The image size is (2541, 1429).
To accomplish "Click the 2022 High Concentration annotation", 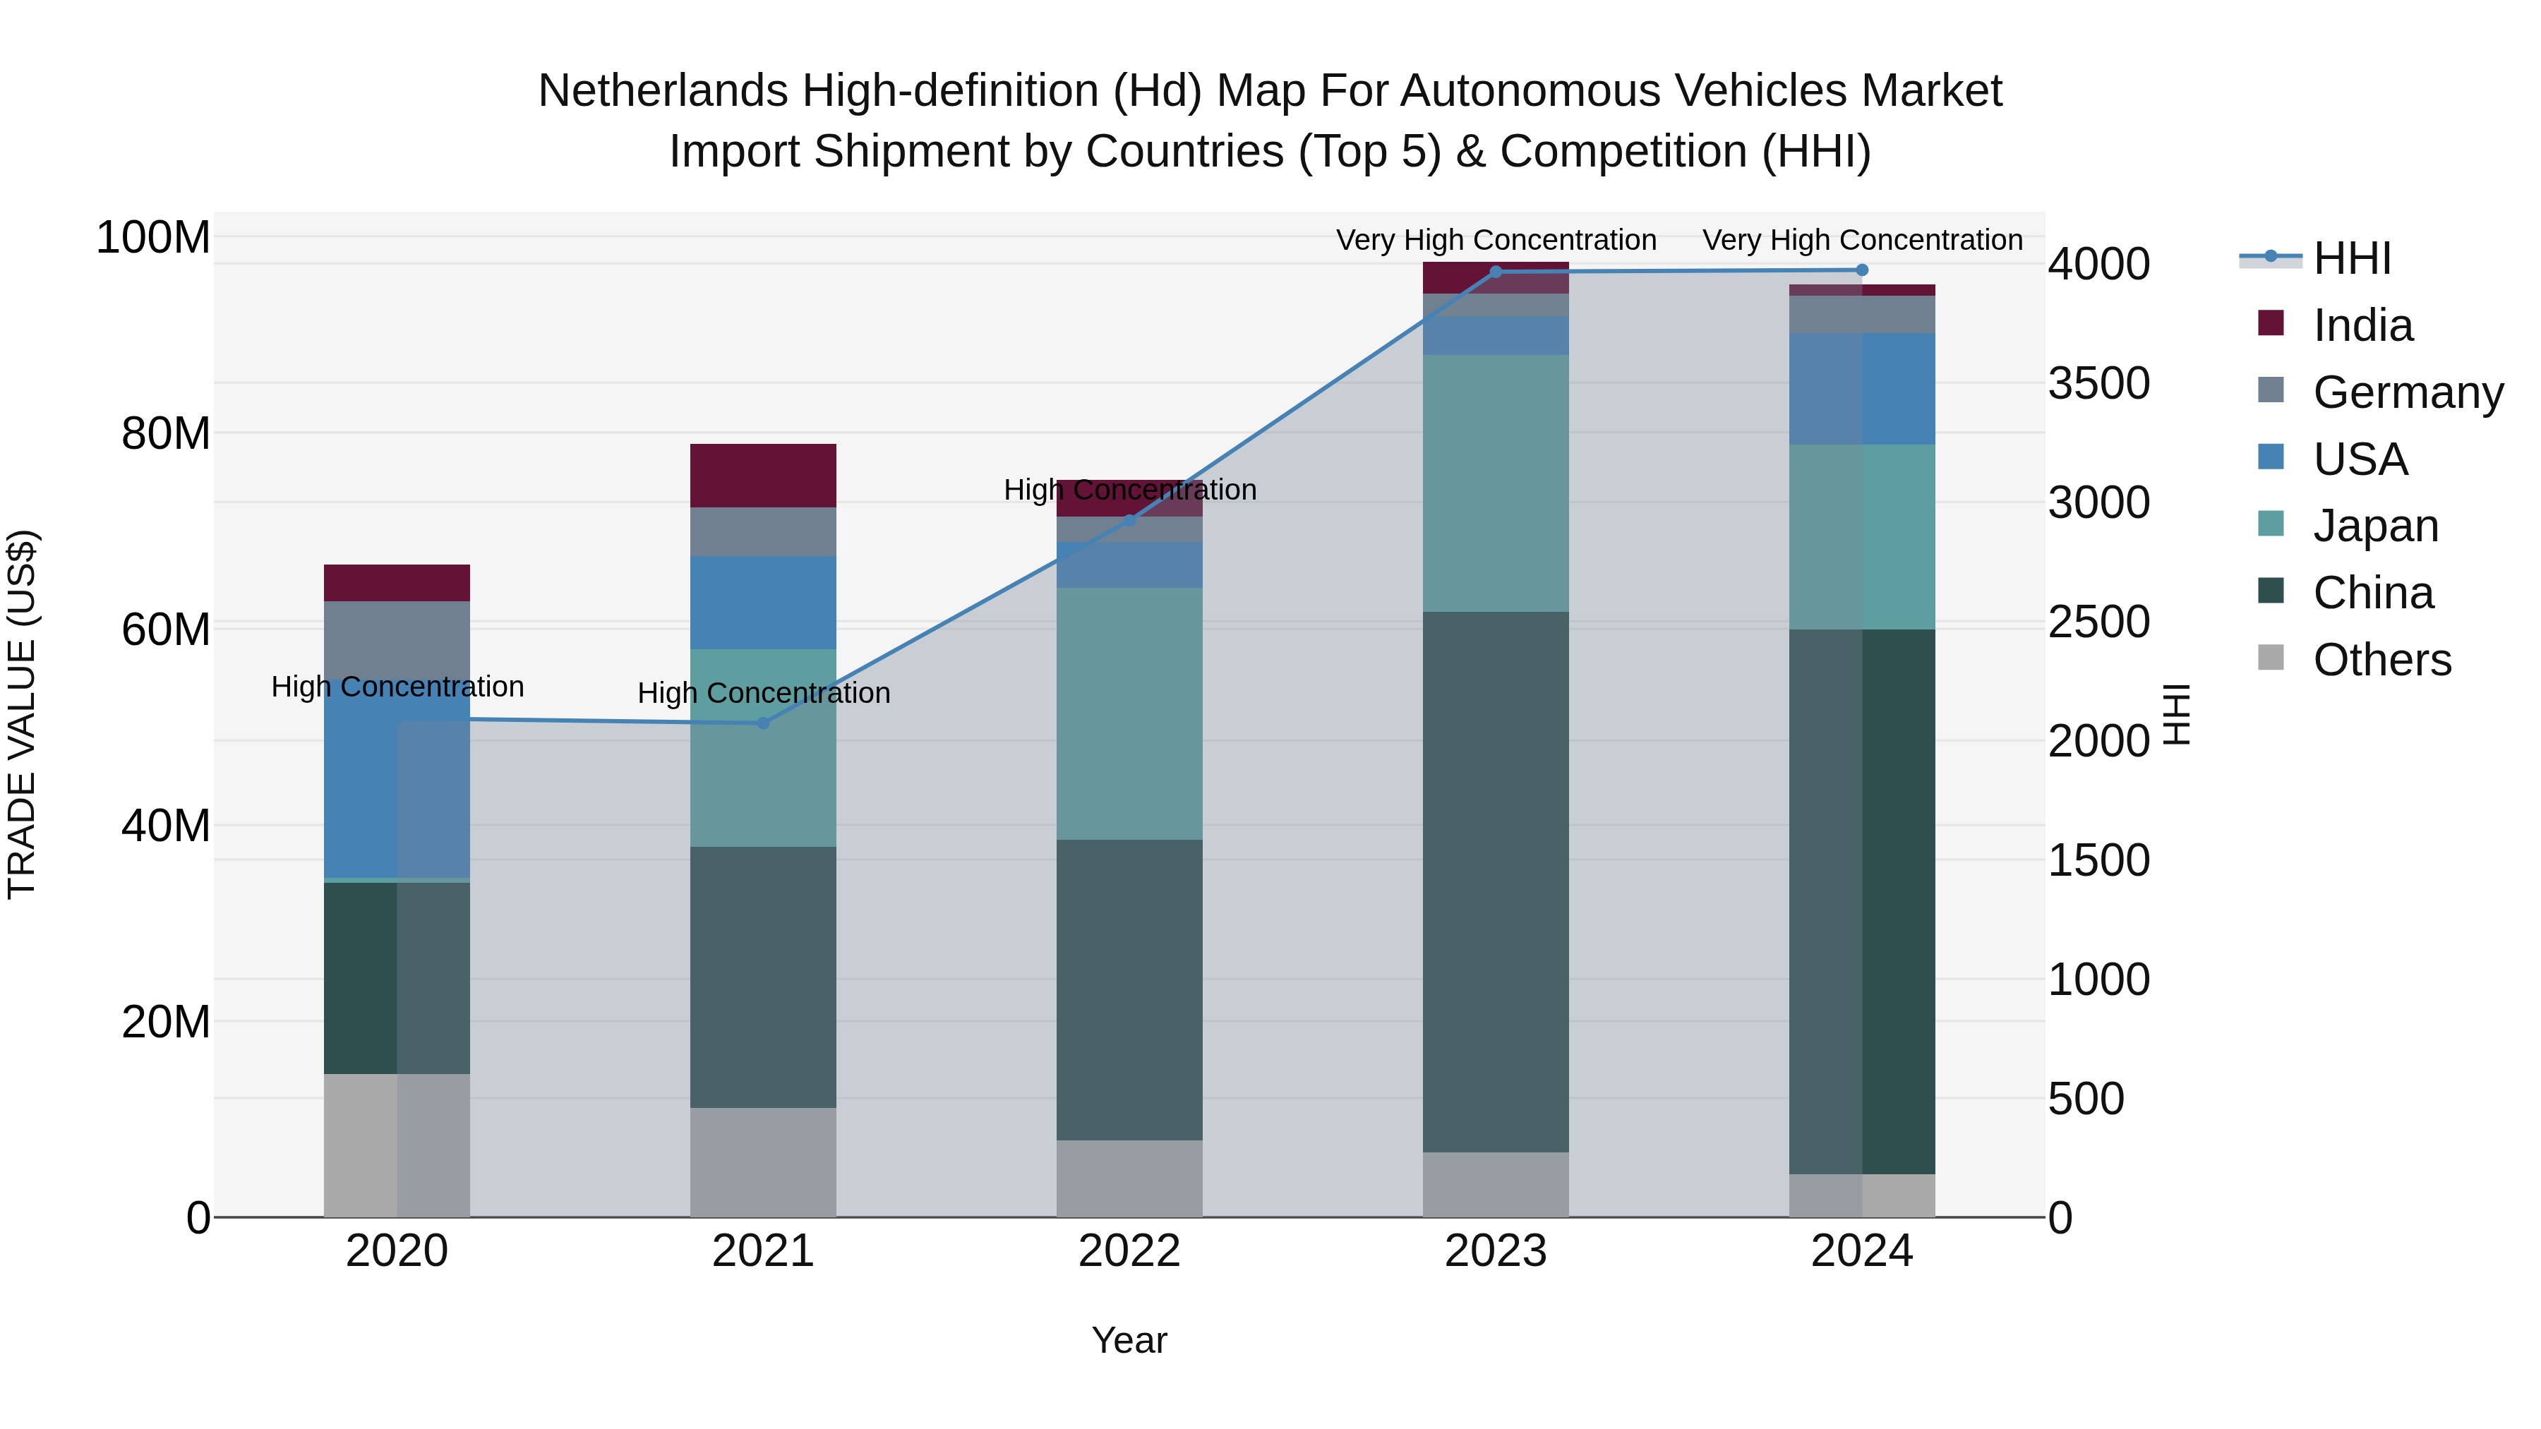I will click(x=1131, y=489).
